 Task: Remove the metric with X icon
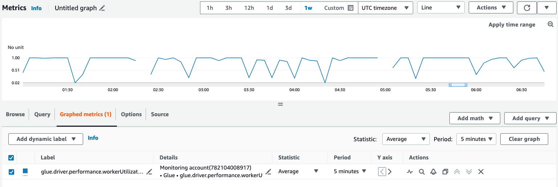click(x=481, y=172)
